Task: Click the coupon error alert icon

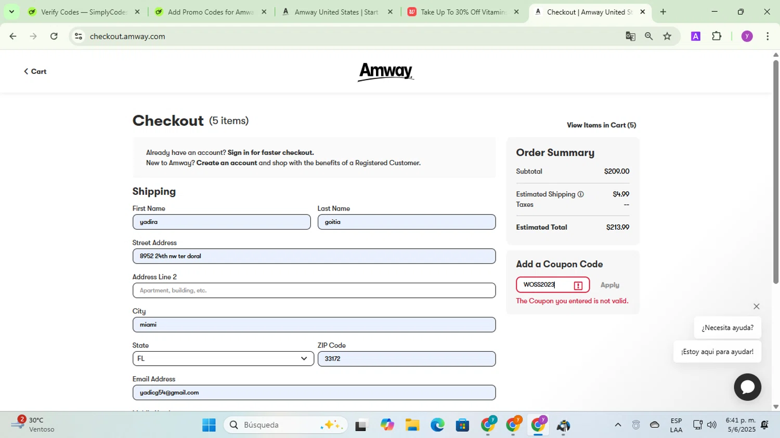Action: pyautogui.click(x=578, y=285)
